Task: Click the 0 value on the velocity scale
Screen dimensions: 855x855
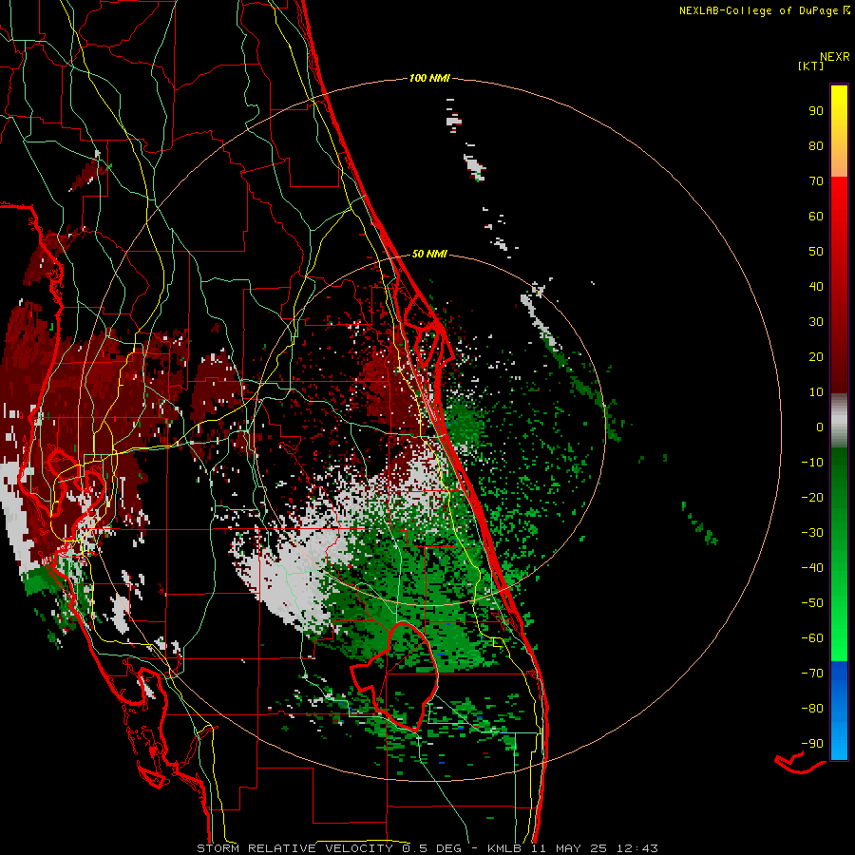Action: [820, 427]
